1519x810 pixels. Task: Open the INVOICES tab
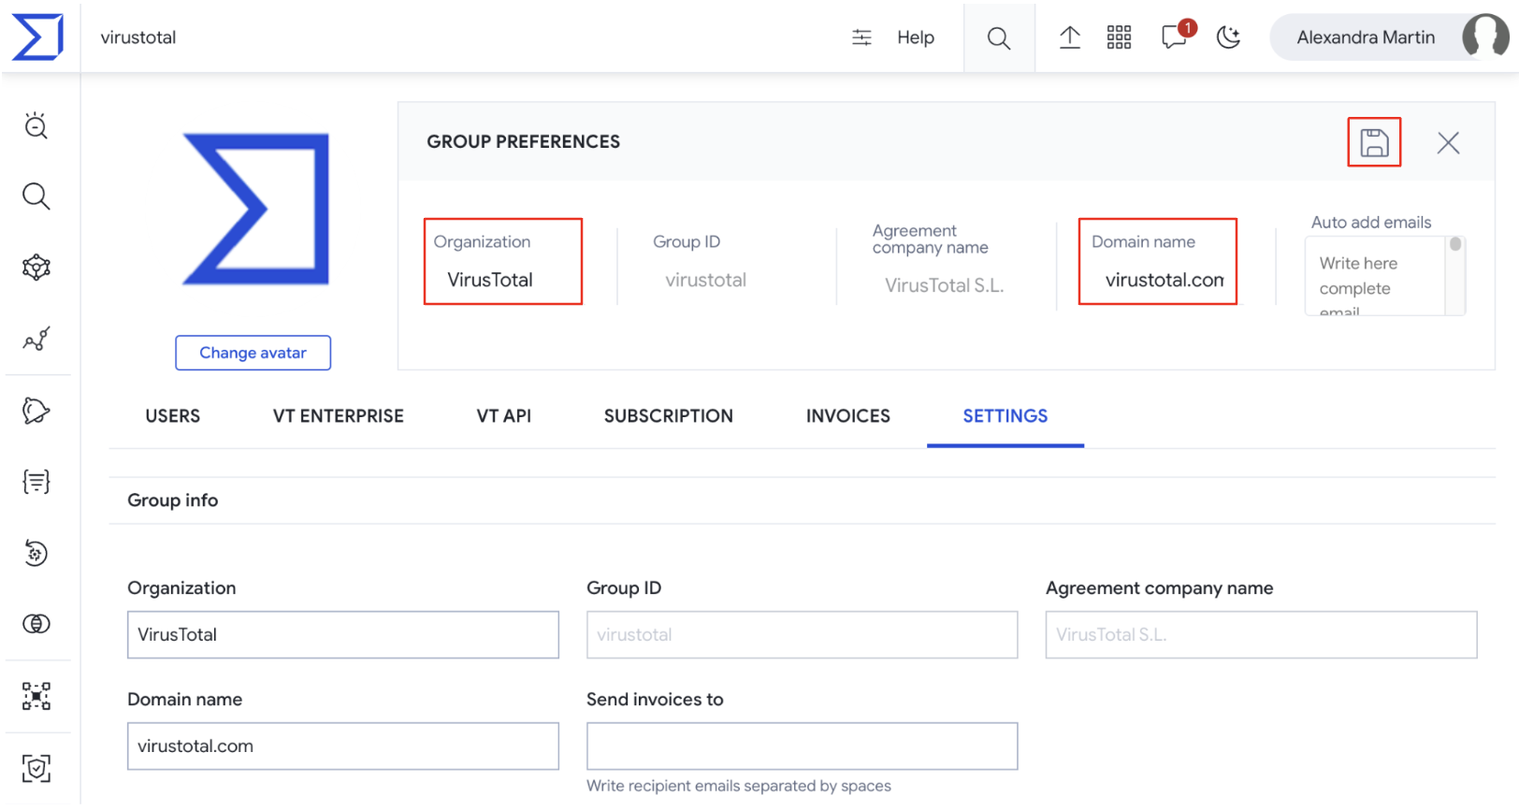pos(848,416)
